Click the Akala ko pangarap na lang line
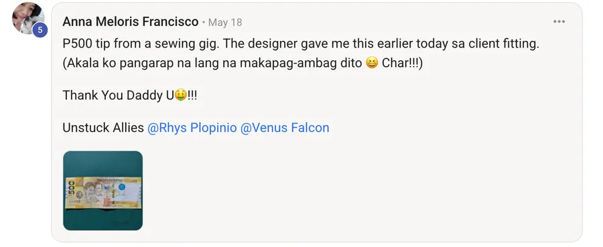Screen dimensions: 603x247 pyautogui.click(x=212, y=63)
